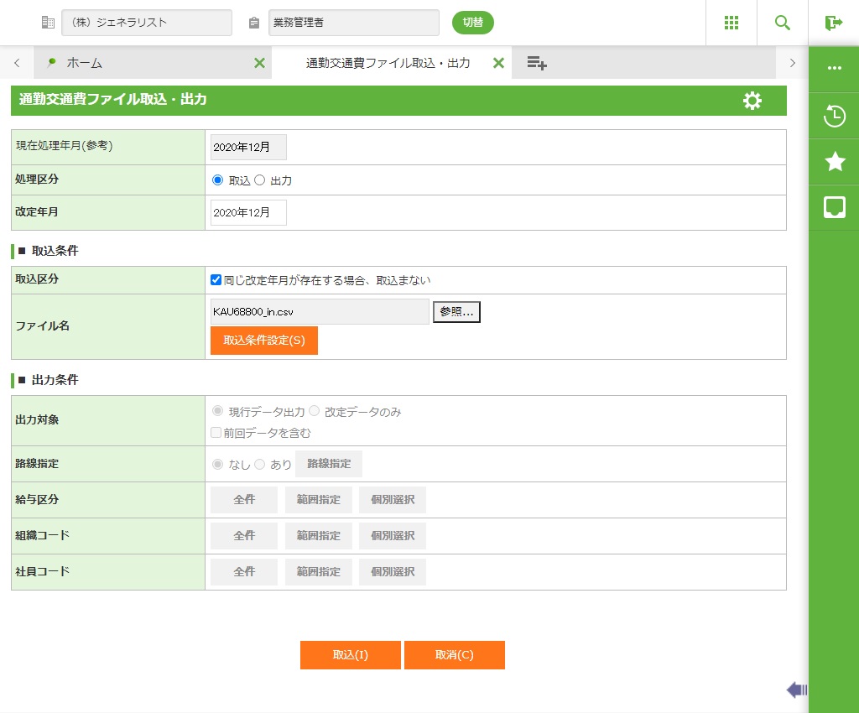
Task: Click the logout exit icon
Action: coord(833,23)
